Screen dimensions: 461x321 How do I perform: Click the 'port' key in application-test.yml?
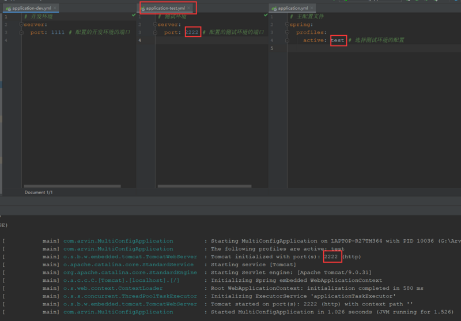tap(171, 32)
